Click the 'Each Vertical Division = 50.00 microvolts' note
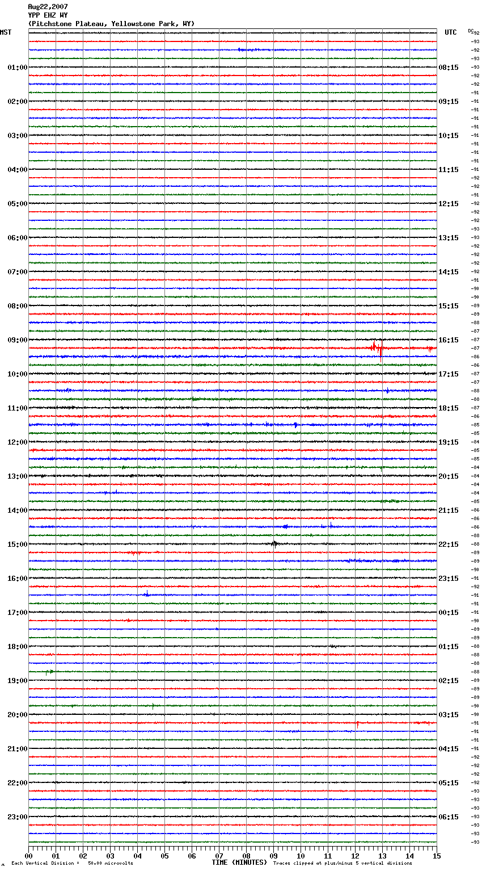Viewport: 482px width, 871px height. click(72, 863)
